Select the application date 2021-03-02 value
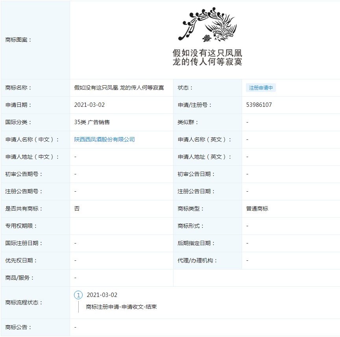Screen dimensions: 340x337 pos(89,105)
